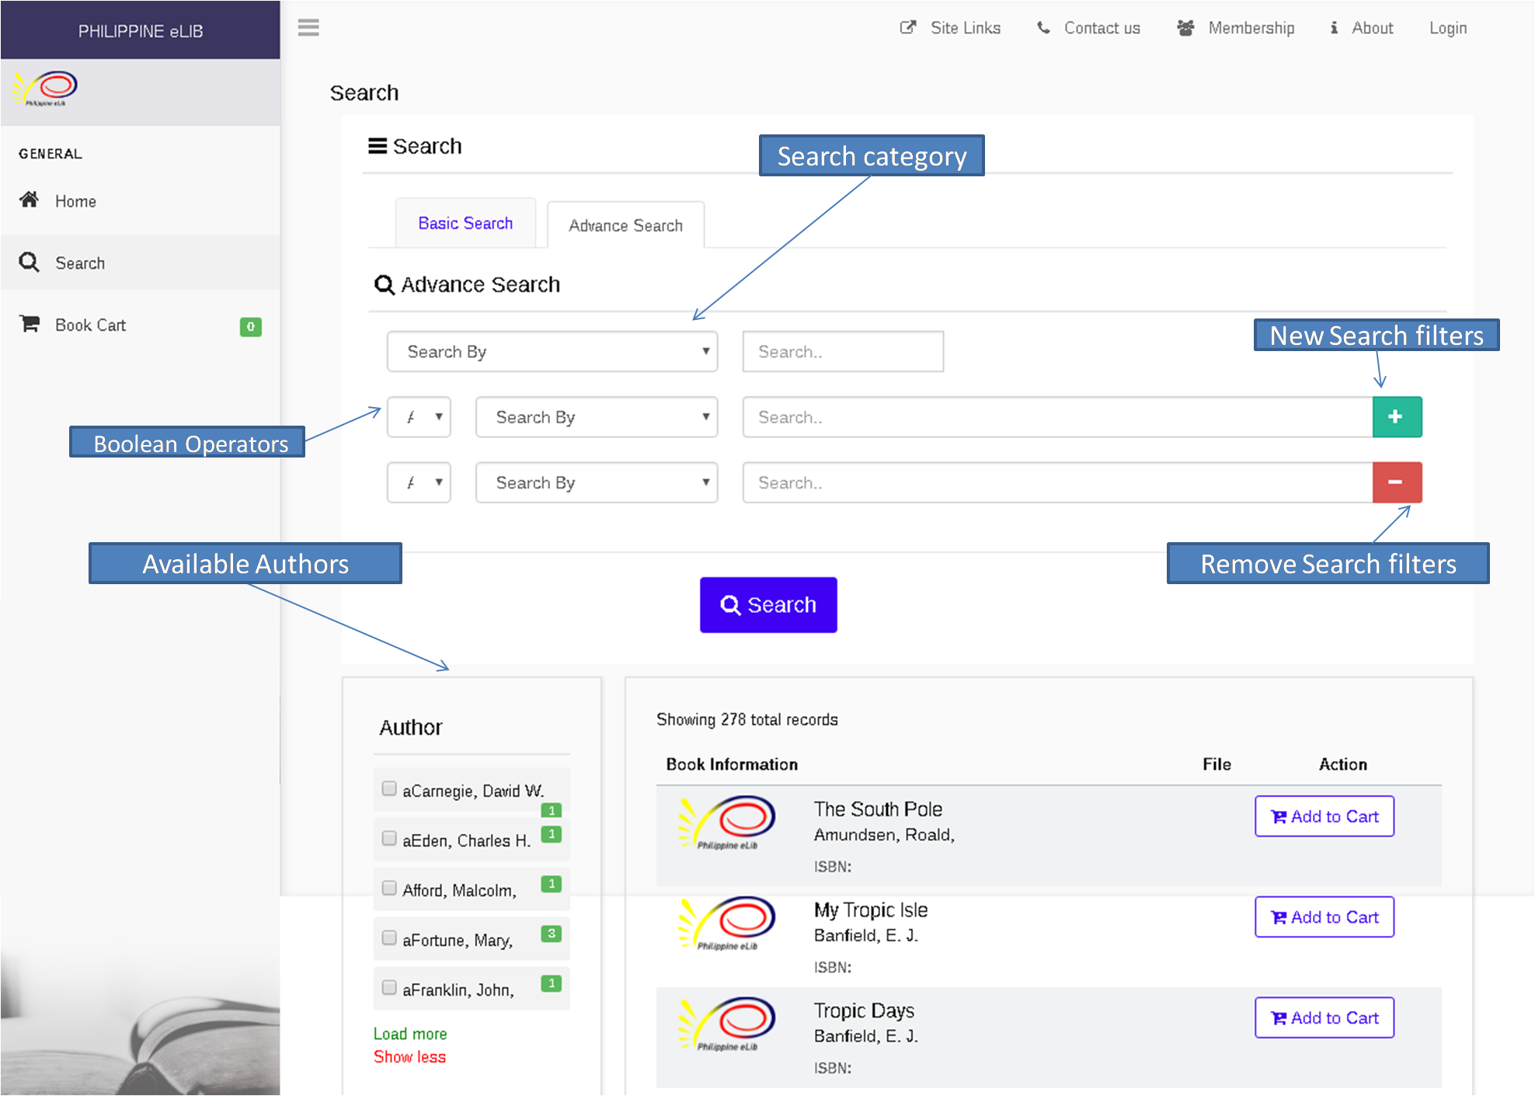Click green plus add filter button
The height and width of the screenshot is (1096, 1535).
(x=1396, y=417)
